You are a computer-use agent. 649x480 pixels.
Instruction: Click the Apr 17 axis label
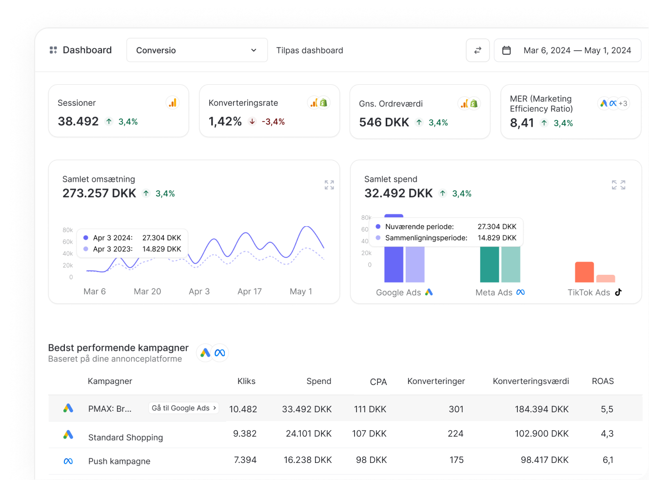(x=250, y=291)
